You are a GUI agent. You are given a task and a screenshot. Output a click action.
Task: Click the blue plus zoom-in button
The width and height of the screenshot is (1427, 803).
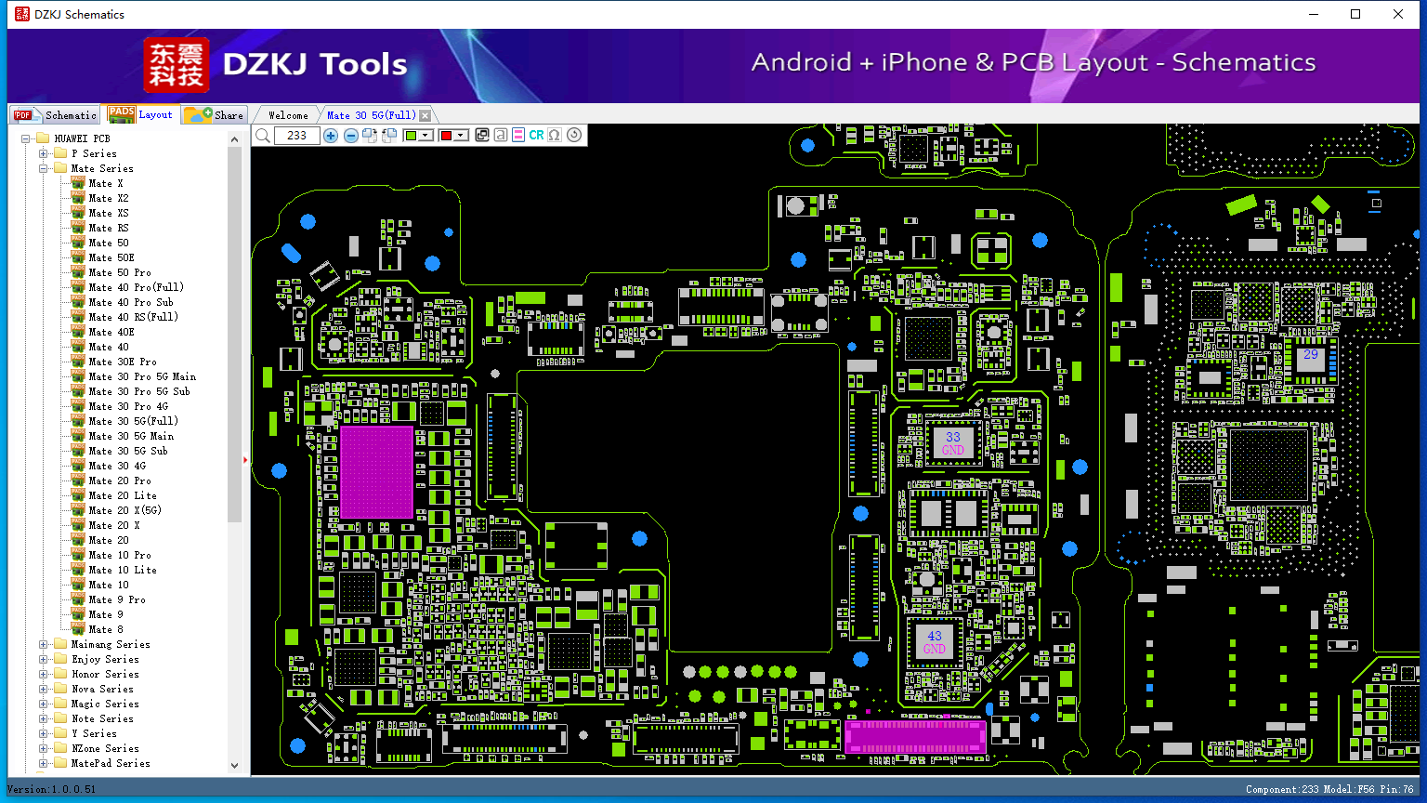click(331, 136)
